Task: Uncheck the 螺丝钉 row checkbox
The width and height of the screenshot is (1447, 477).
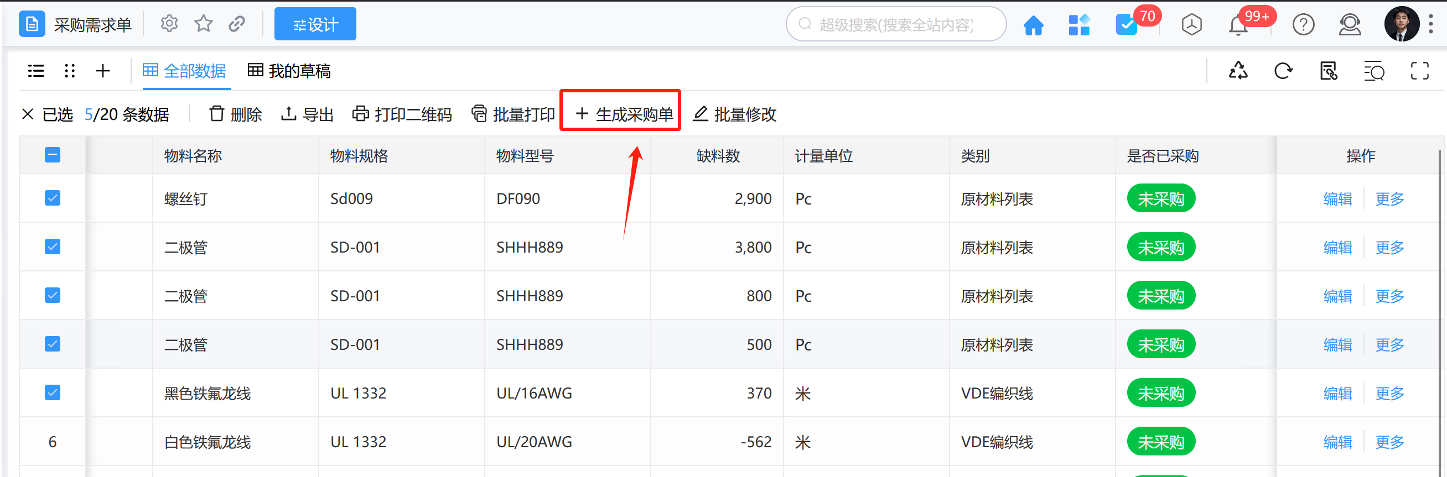Action: [x=52, y=198]
